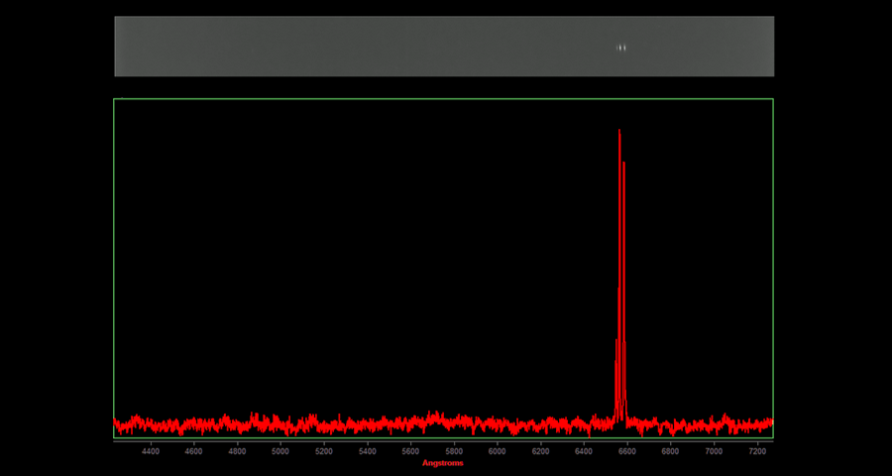The height and width of the screenshot is (476, 892).
Task: Click the 4400 wavelength tick label
Action: click(x=151, y=451)
